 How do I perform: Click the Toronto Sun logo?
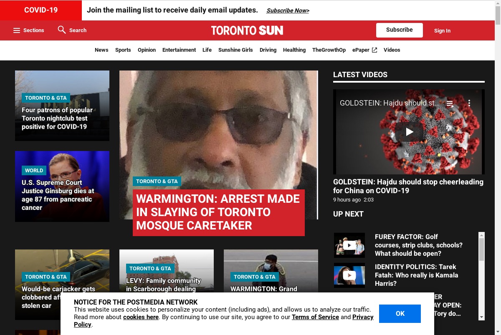tap(247, 30)
